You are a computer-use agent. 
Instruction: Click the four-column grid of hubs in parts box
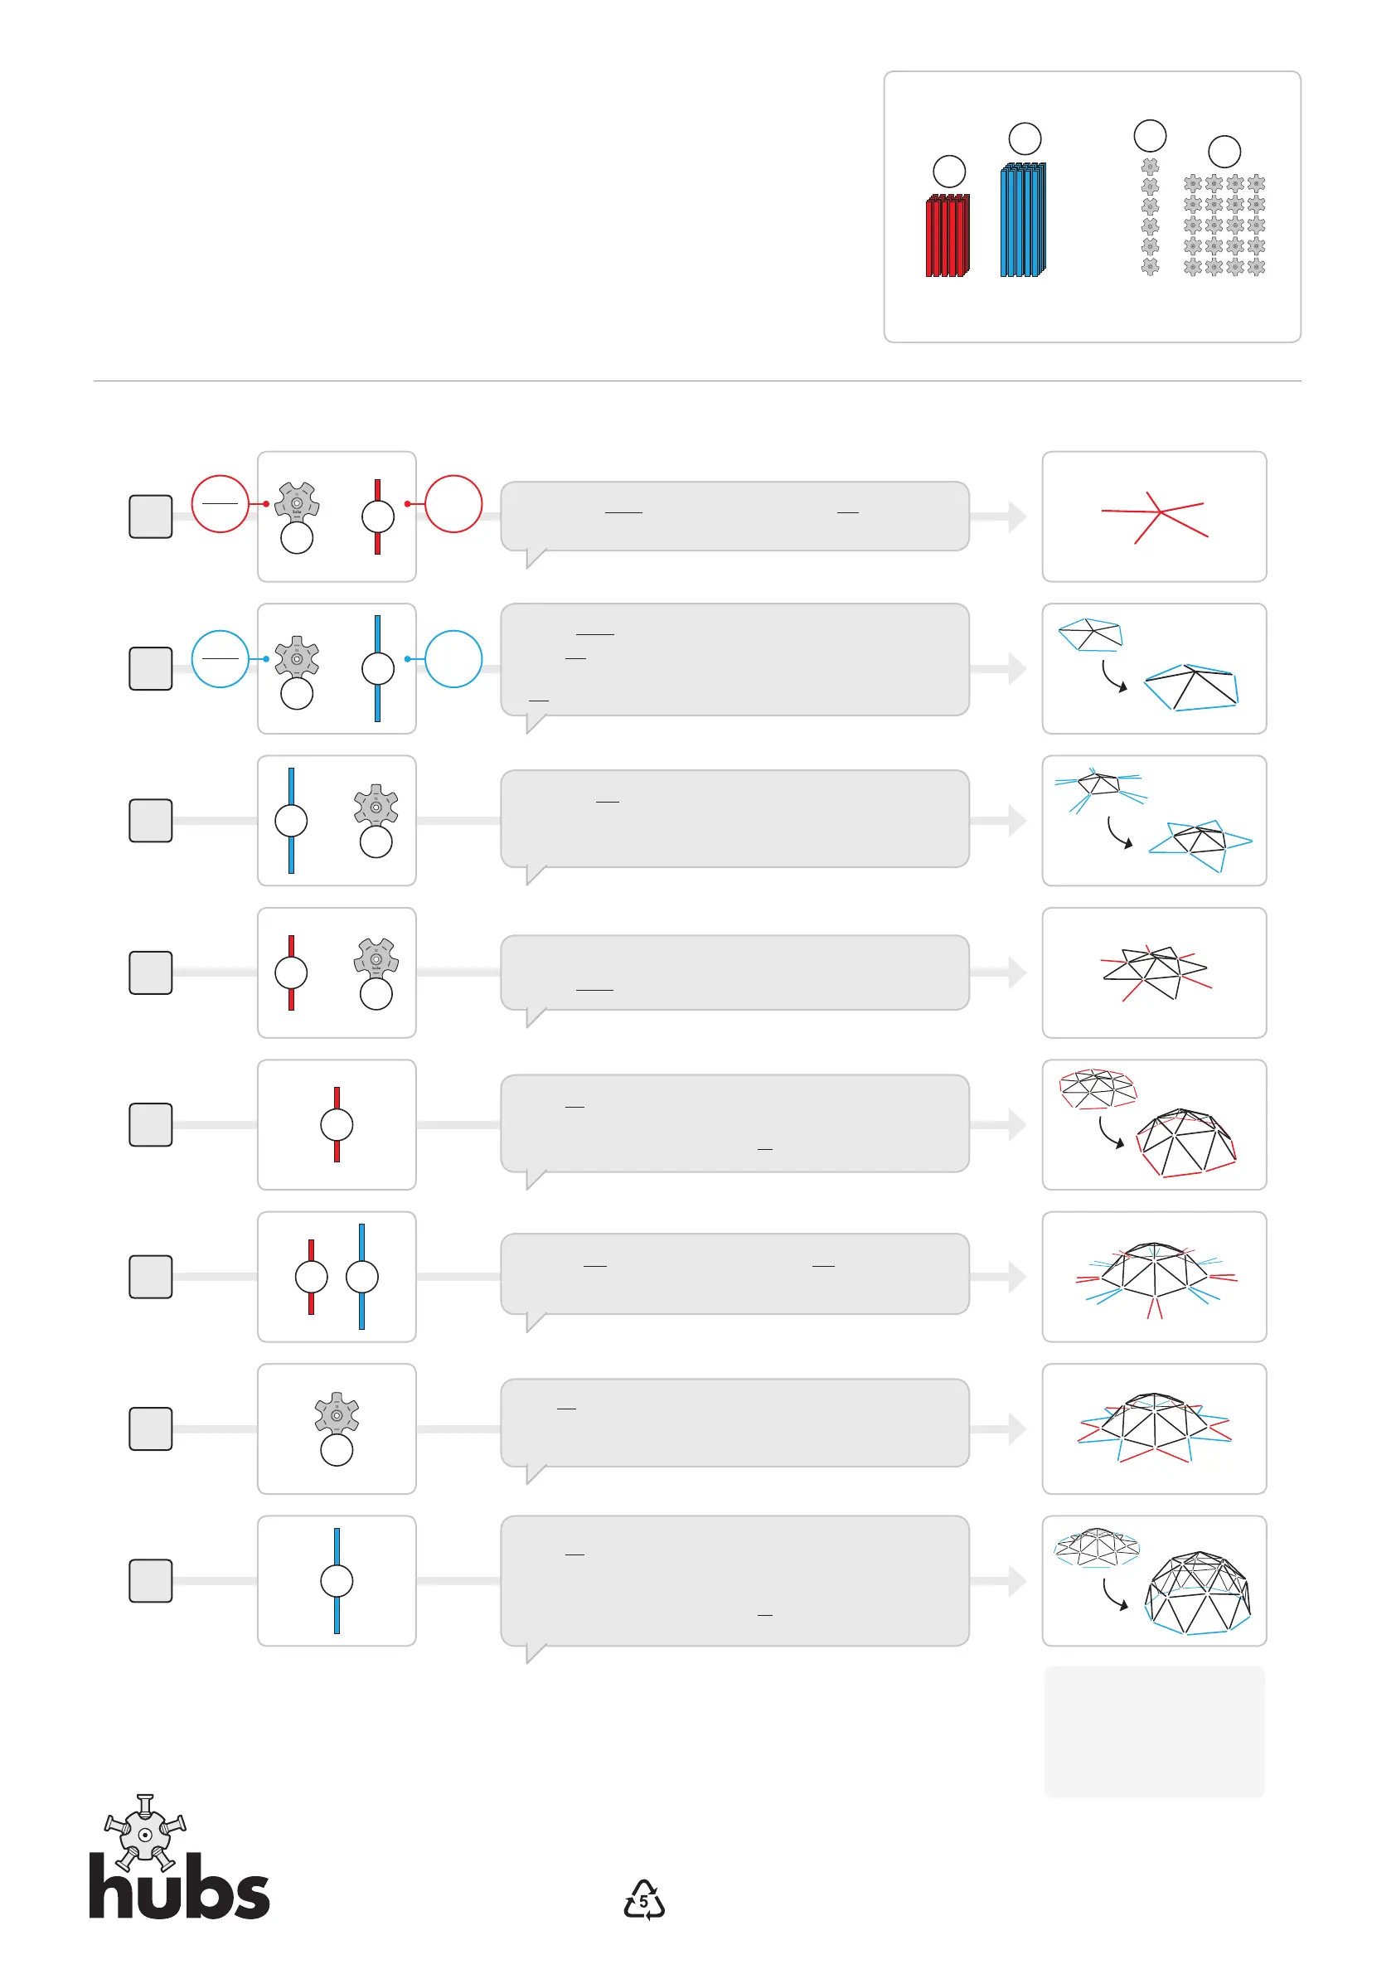tap(1224, 226)
